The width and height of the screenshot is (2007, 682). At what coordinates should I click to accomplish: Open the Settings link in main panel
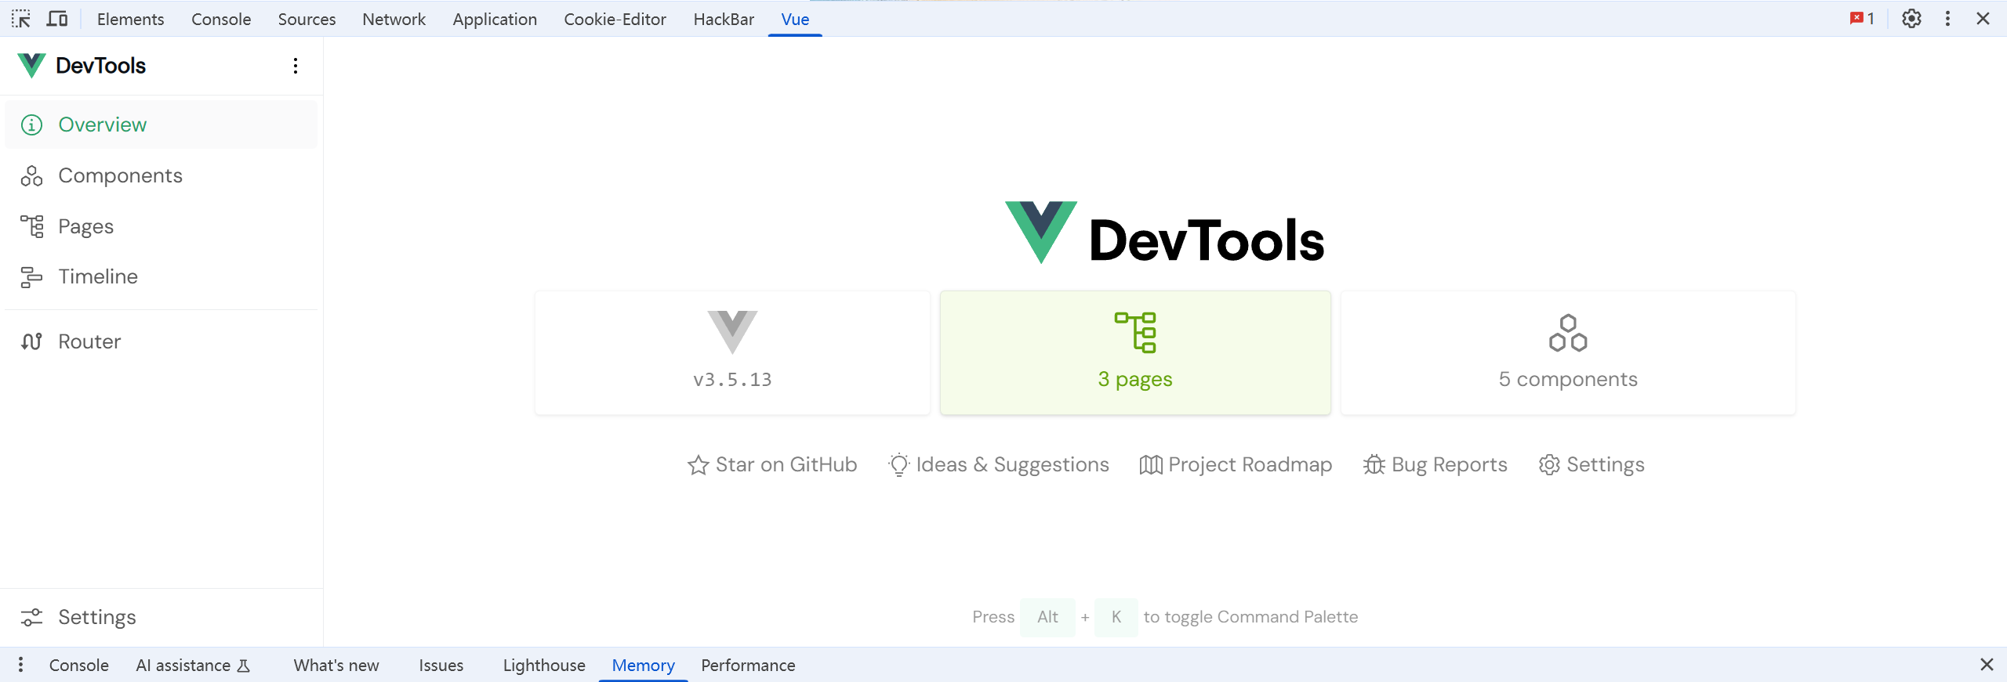[1591, 465]
